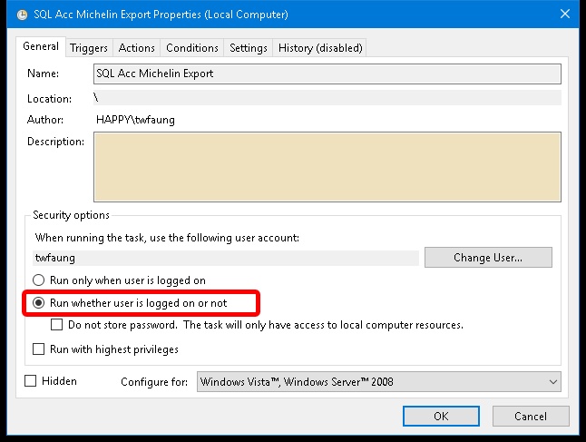586x442 pixels.
Task: Go to the Actions tab
Action: [x=136, y=48]
